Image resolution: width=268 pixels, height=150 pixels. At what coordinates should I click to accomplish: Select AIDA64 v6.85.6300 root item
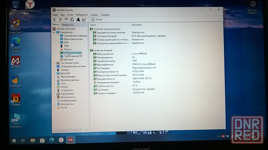tap(64, 29)
